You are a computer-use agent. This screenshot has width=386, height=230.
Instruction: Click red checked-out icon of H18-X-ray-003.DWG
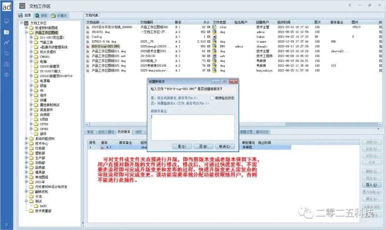(88, 46)
